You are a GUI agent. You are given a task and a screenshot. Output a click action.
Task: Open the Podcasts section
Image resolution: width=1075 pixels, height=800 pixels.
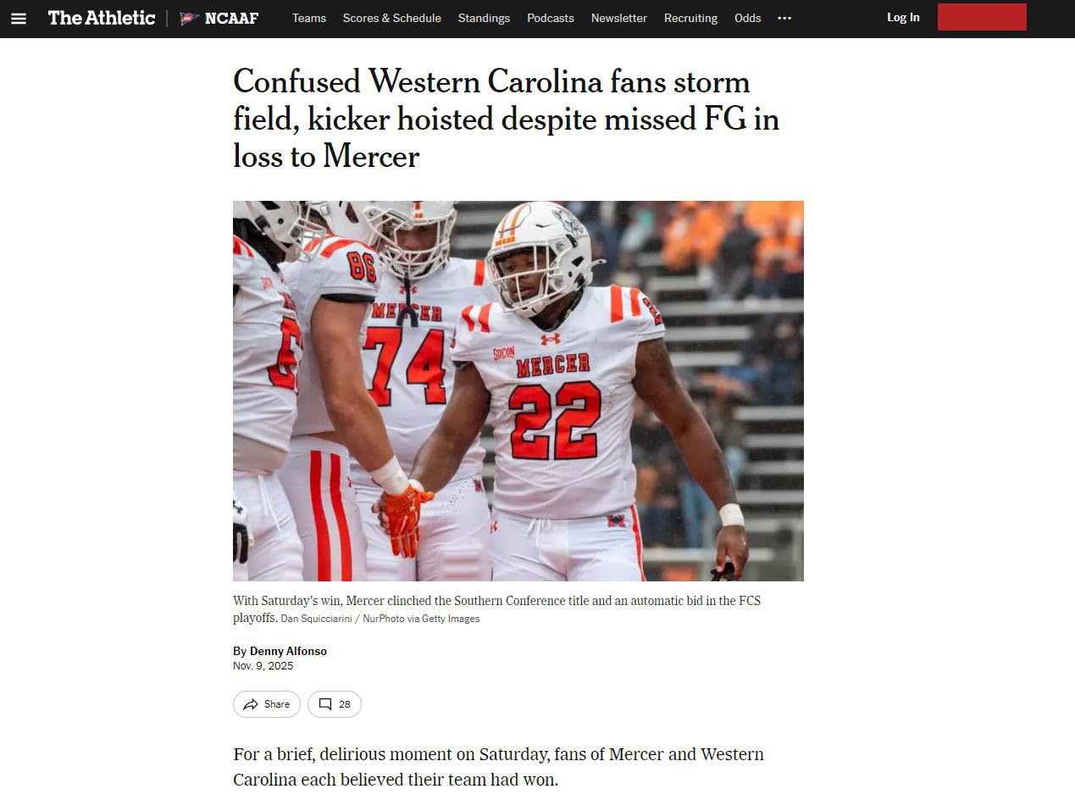[x=551, y=18]
